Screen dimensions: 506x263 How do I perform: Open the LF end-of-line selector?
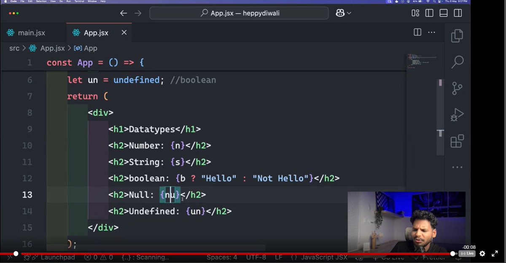click(x=279, y=257)
